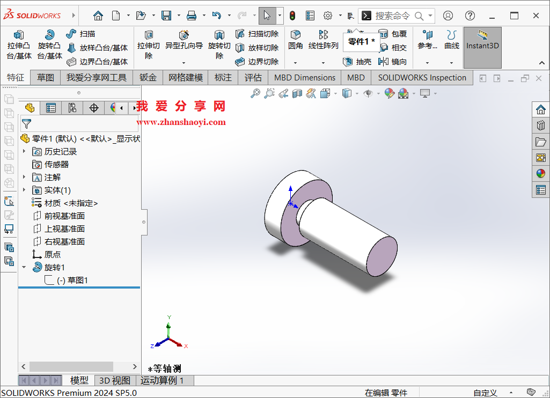Viewport: 550px width, 398px height.
Task: Switch to the 评估 (Evaluate) tab
Action: 253,77
